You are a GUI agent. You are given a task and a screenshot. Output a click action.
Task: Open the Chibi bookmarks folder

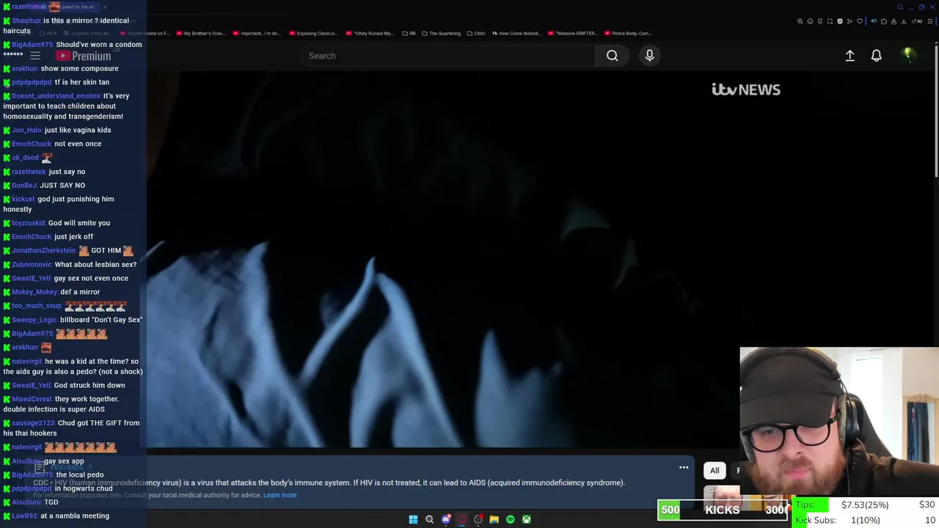[476, 33]
